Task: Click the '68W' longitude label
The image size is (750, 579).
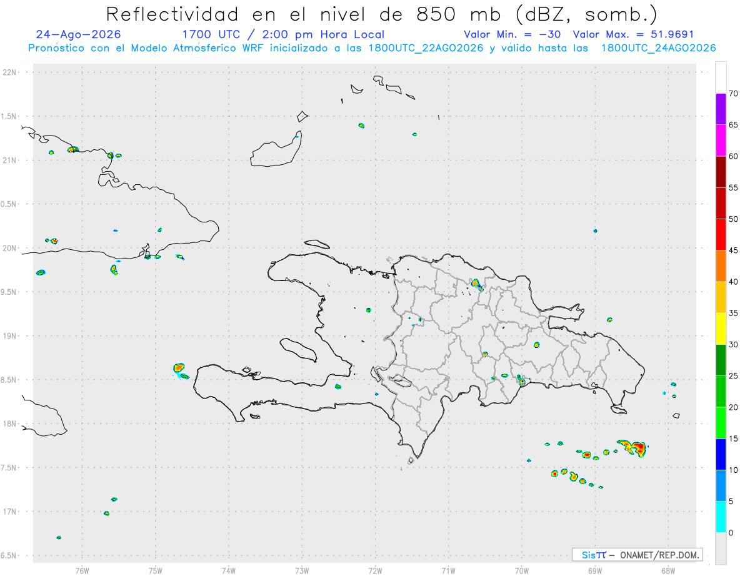Action: coord(668,570)
